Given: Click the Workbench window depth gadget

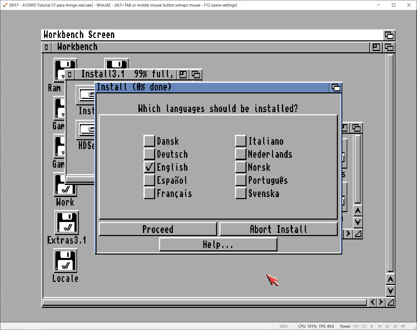Looking at the screenshot, I should tap(389, 47).
